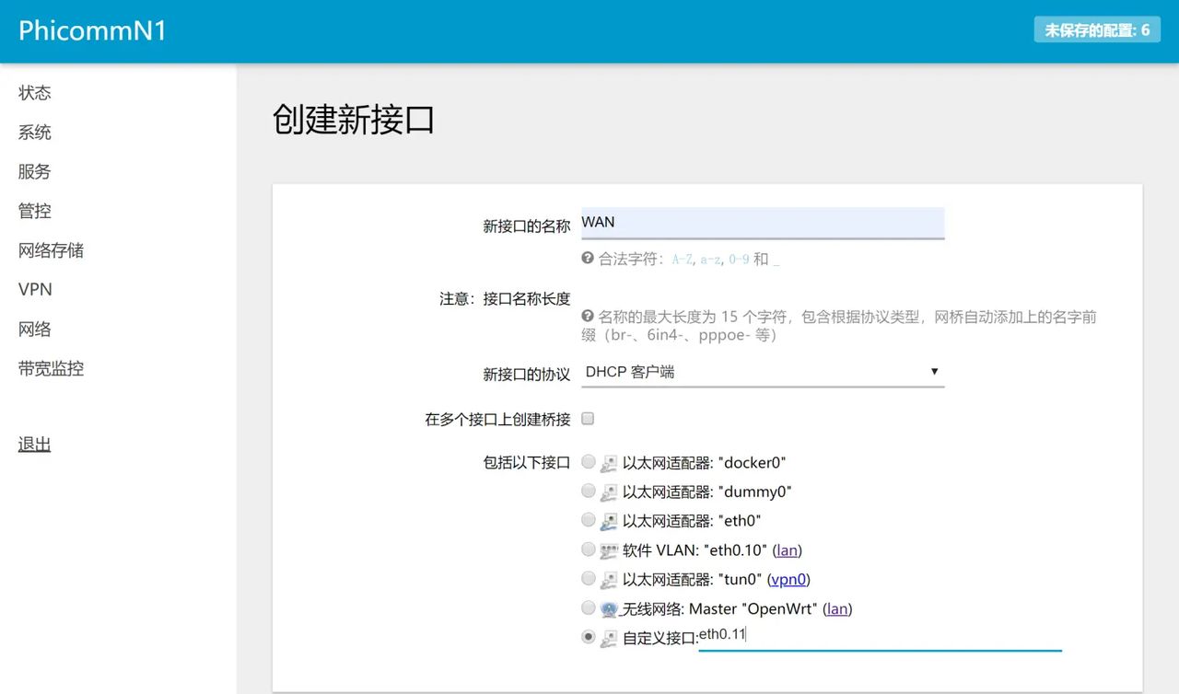Click the help icon next to 合法字符

(x=587, y=259)
